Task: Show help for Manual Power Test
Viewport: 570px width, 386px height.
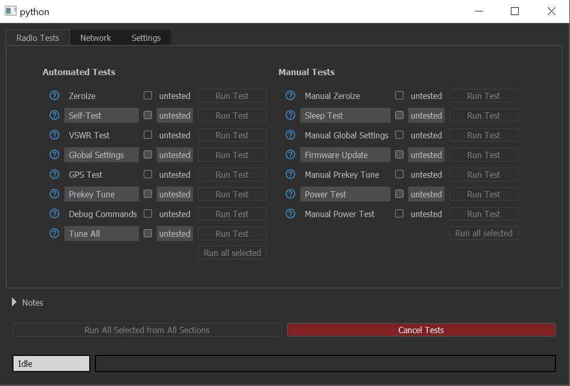Action: (290, 214)
